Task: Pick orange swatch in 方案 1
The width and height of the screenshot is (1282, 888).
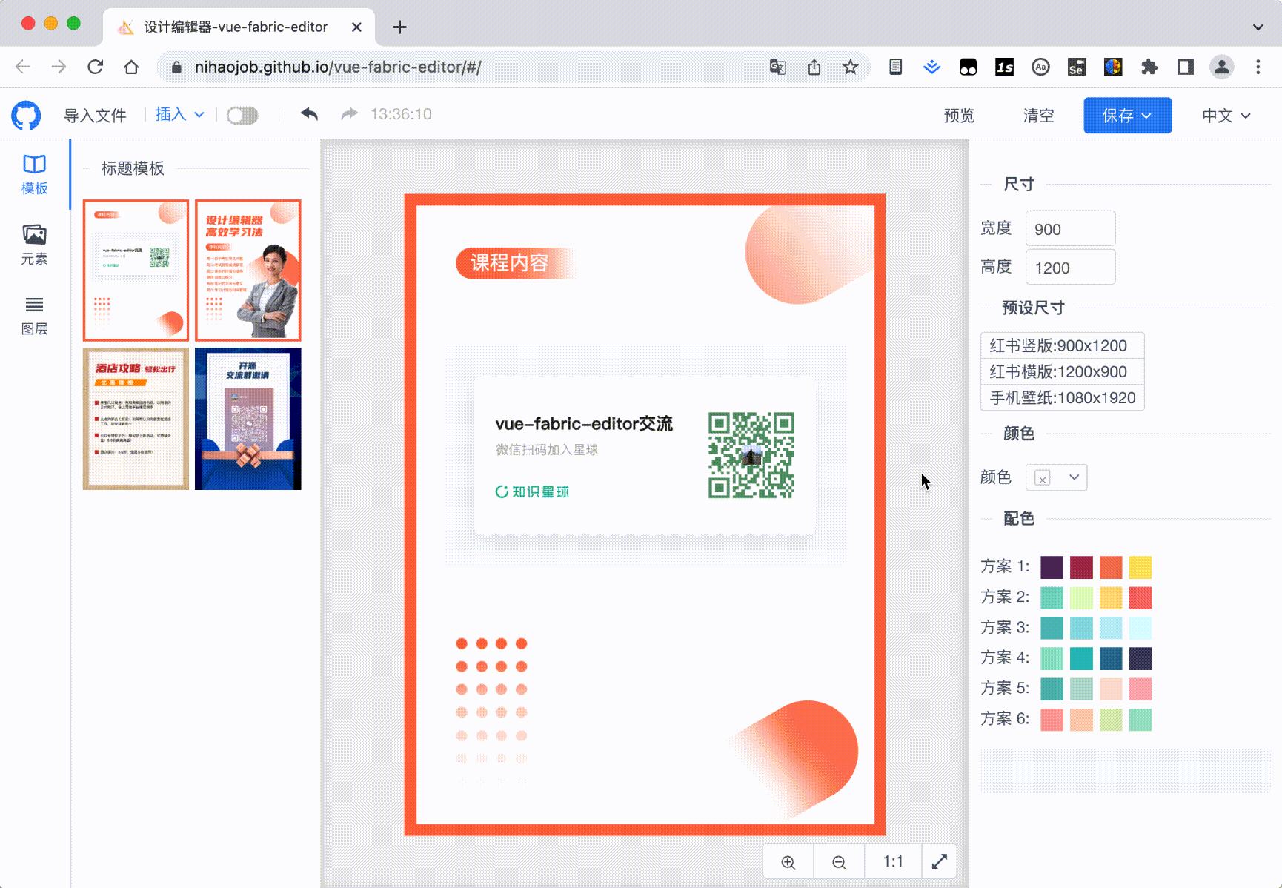Action: point(1111,567)
